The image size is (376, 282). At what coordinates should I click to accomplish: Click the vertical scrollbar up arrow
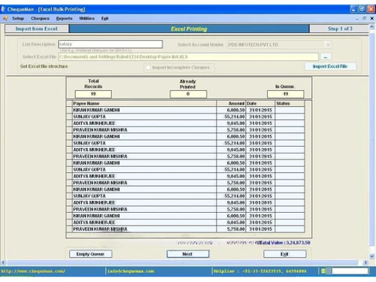coord(372,27)
